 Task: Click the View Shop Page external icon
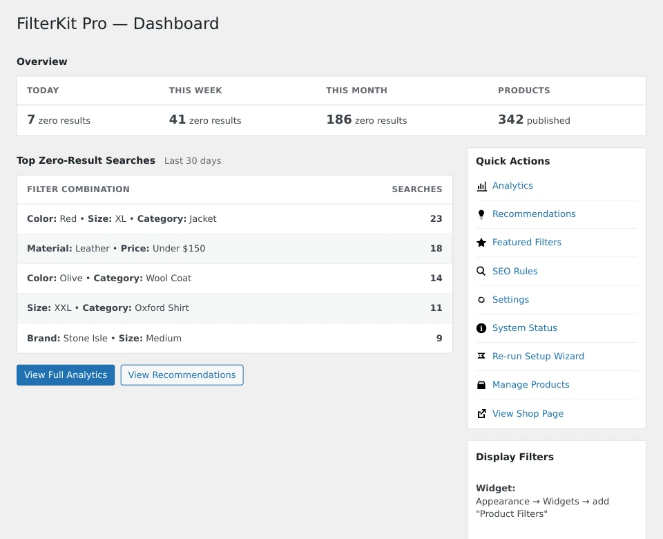coord(481,414)
